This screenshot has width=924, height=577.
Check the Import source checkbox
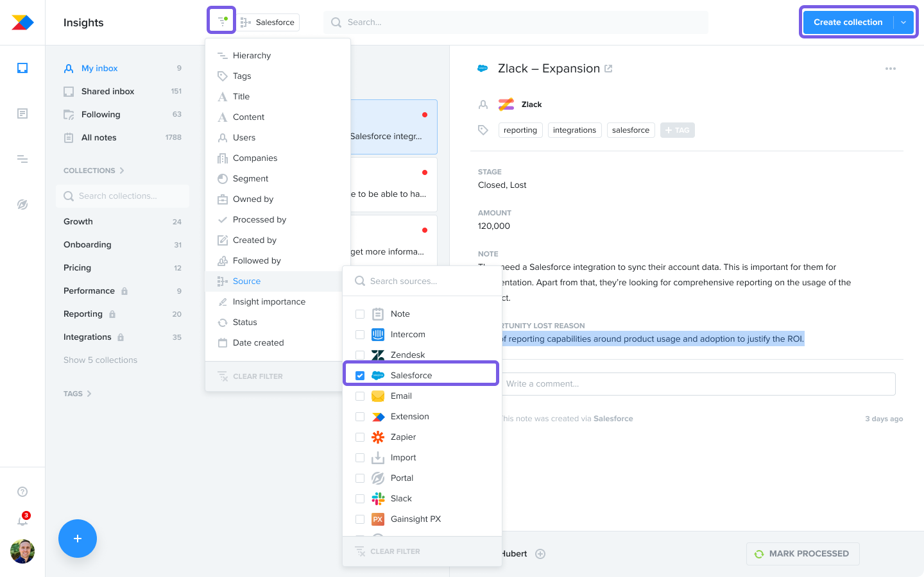tap(360, 458)
